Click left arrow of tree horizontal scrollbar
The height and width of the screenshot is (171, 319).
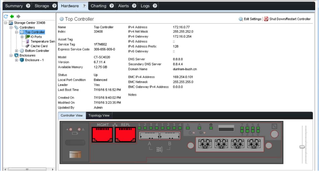point(5,169)
